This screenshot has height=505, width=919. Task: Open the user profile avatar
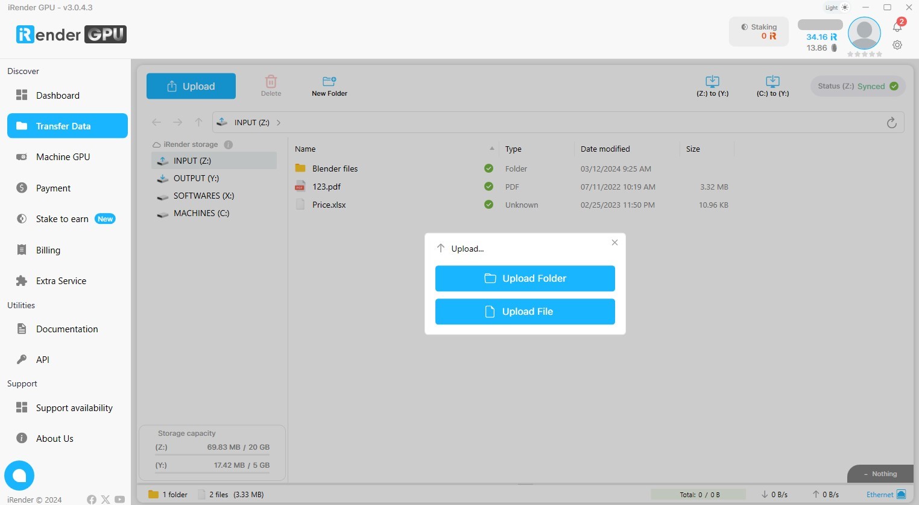click(x=864, y=33)
